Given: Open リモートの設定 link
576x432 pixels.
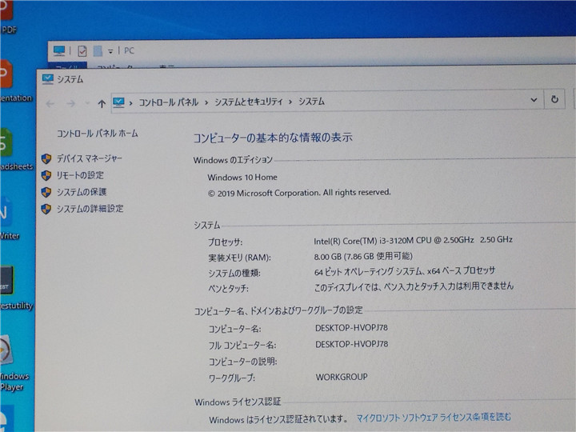Looking at the screenshot, I should (x=80, y=175).
